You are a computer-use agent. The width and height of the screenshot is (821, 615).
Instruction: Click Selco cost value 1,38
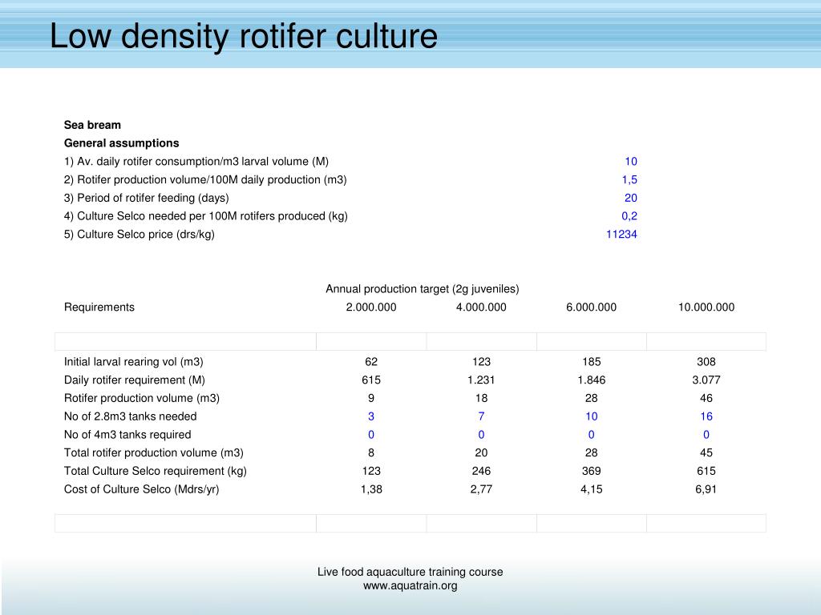pyautogui.click(x=371, y=489)
